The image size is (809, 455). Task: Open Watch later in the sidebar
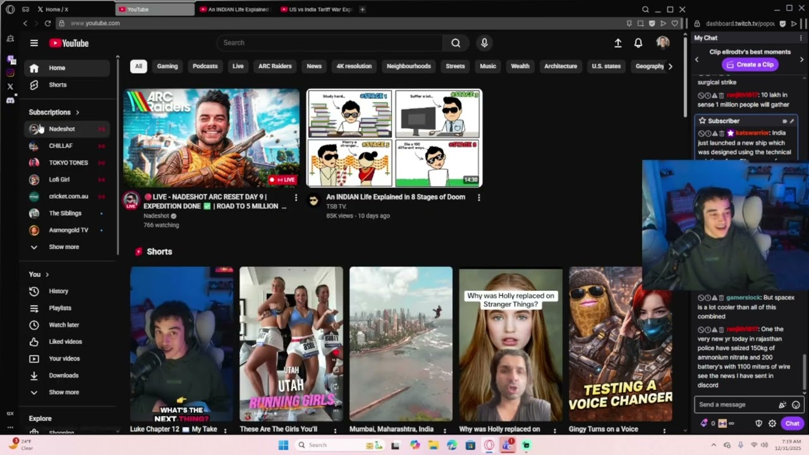point(67,325)
